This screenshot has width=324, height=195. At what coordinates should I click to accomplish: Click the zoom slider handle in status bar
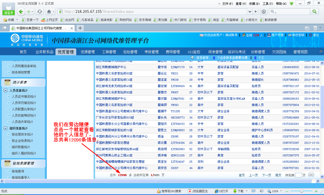(x=301, y=191)
